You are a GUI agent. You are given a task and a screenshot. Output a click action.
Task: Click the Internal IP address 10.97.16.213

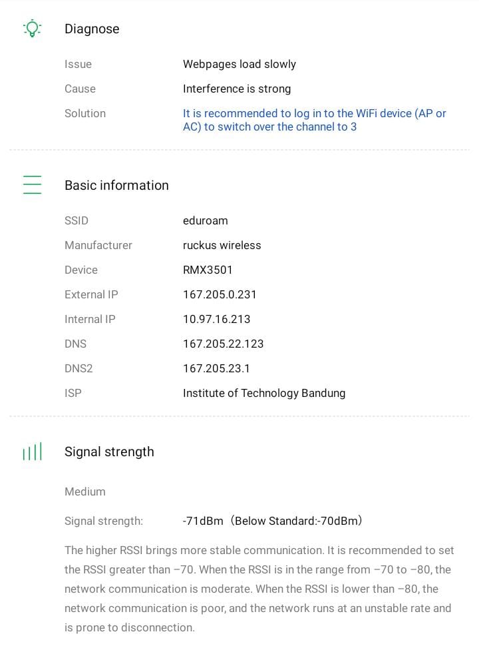(216, 319)
